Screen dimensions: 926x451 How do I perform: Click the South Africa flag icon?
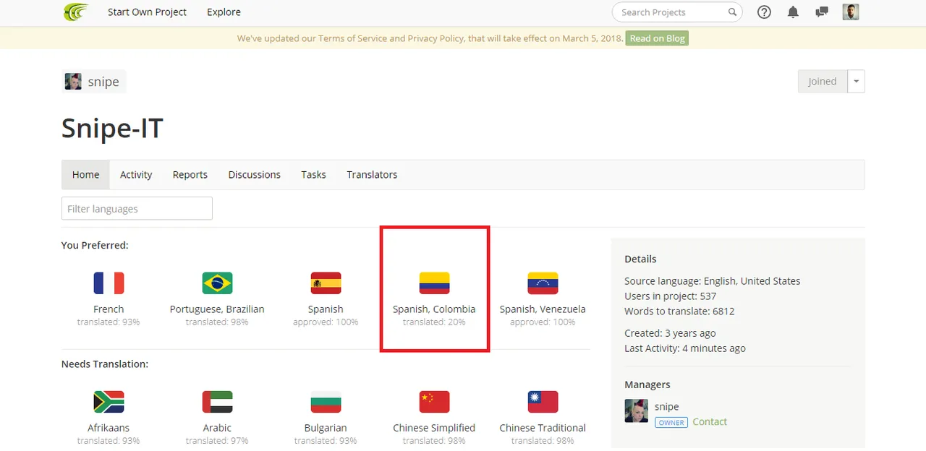click(109, 401)
